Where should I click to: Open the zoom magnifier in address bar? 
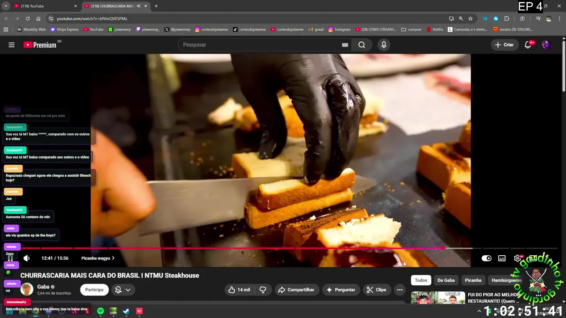461,19
